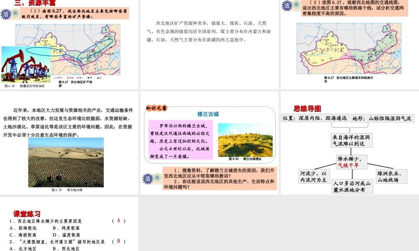Screen dimensions: 419x251
Task: Click the caption 图6.29 草方格沙障
Action: 67,190
